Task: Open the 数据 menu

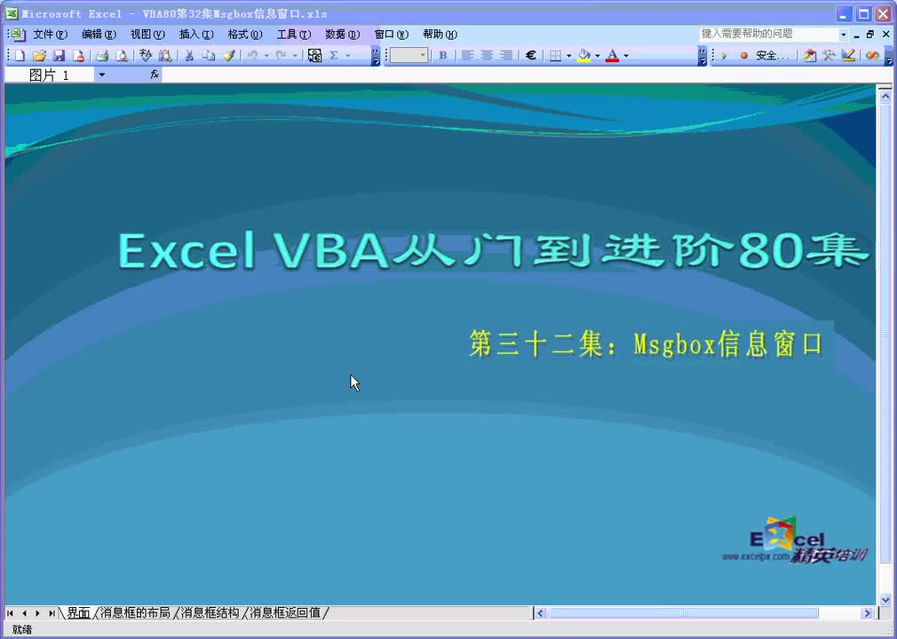Action: (342, 35)
